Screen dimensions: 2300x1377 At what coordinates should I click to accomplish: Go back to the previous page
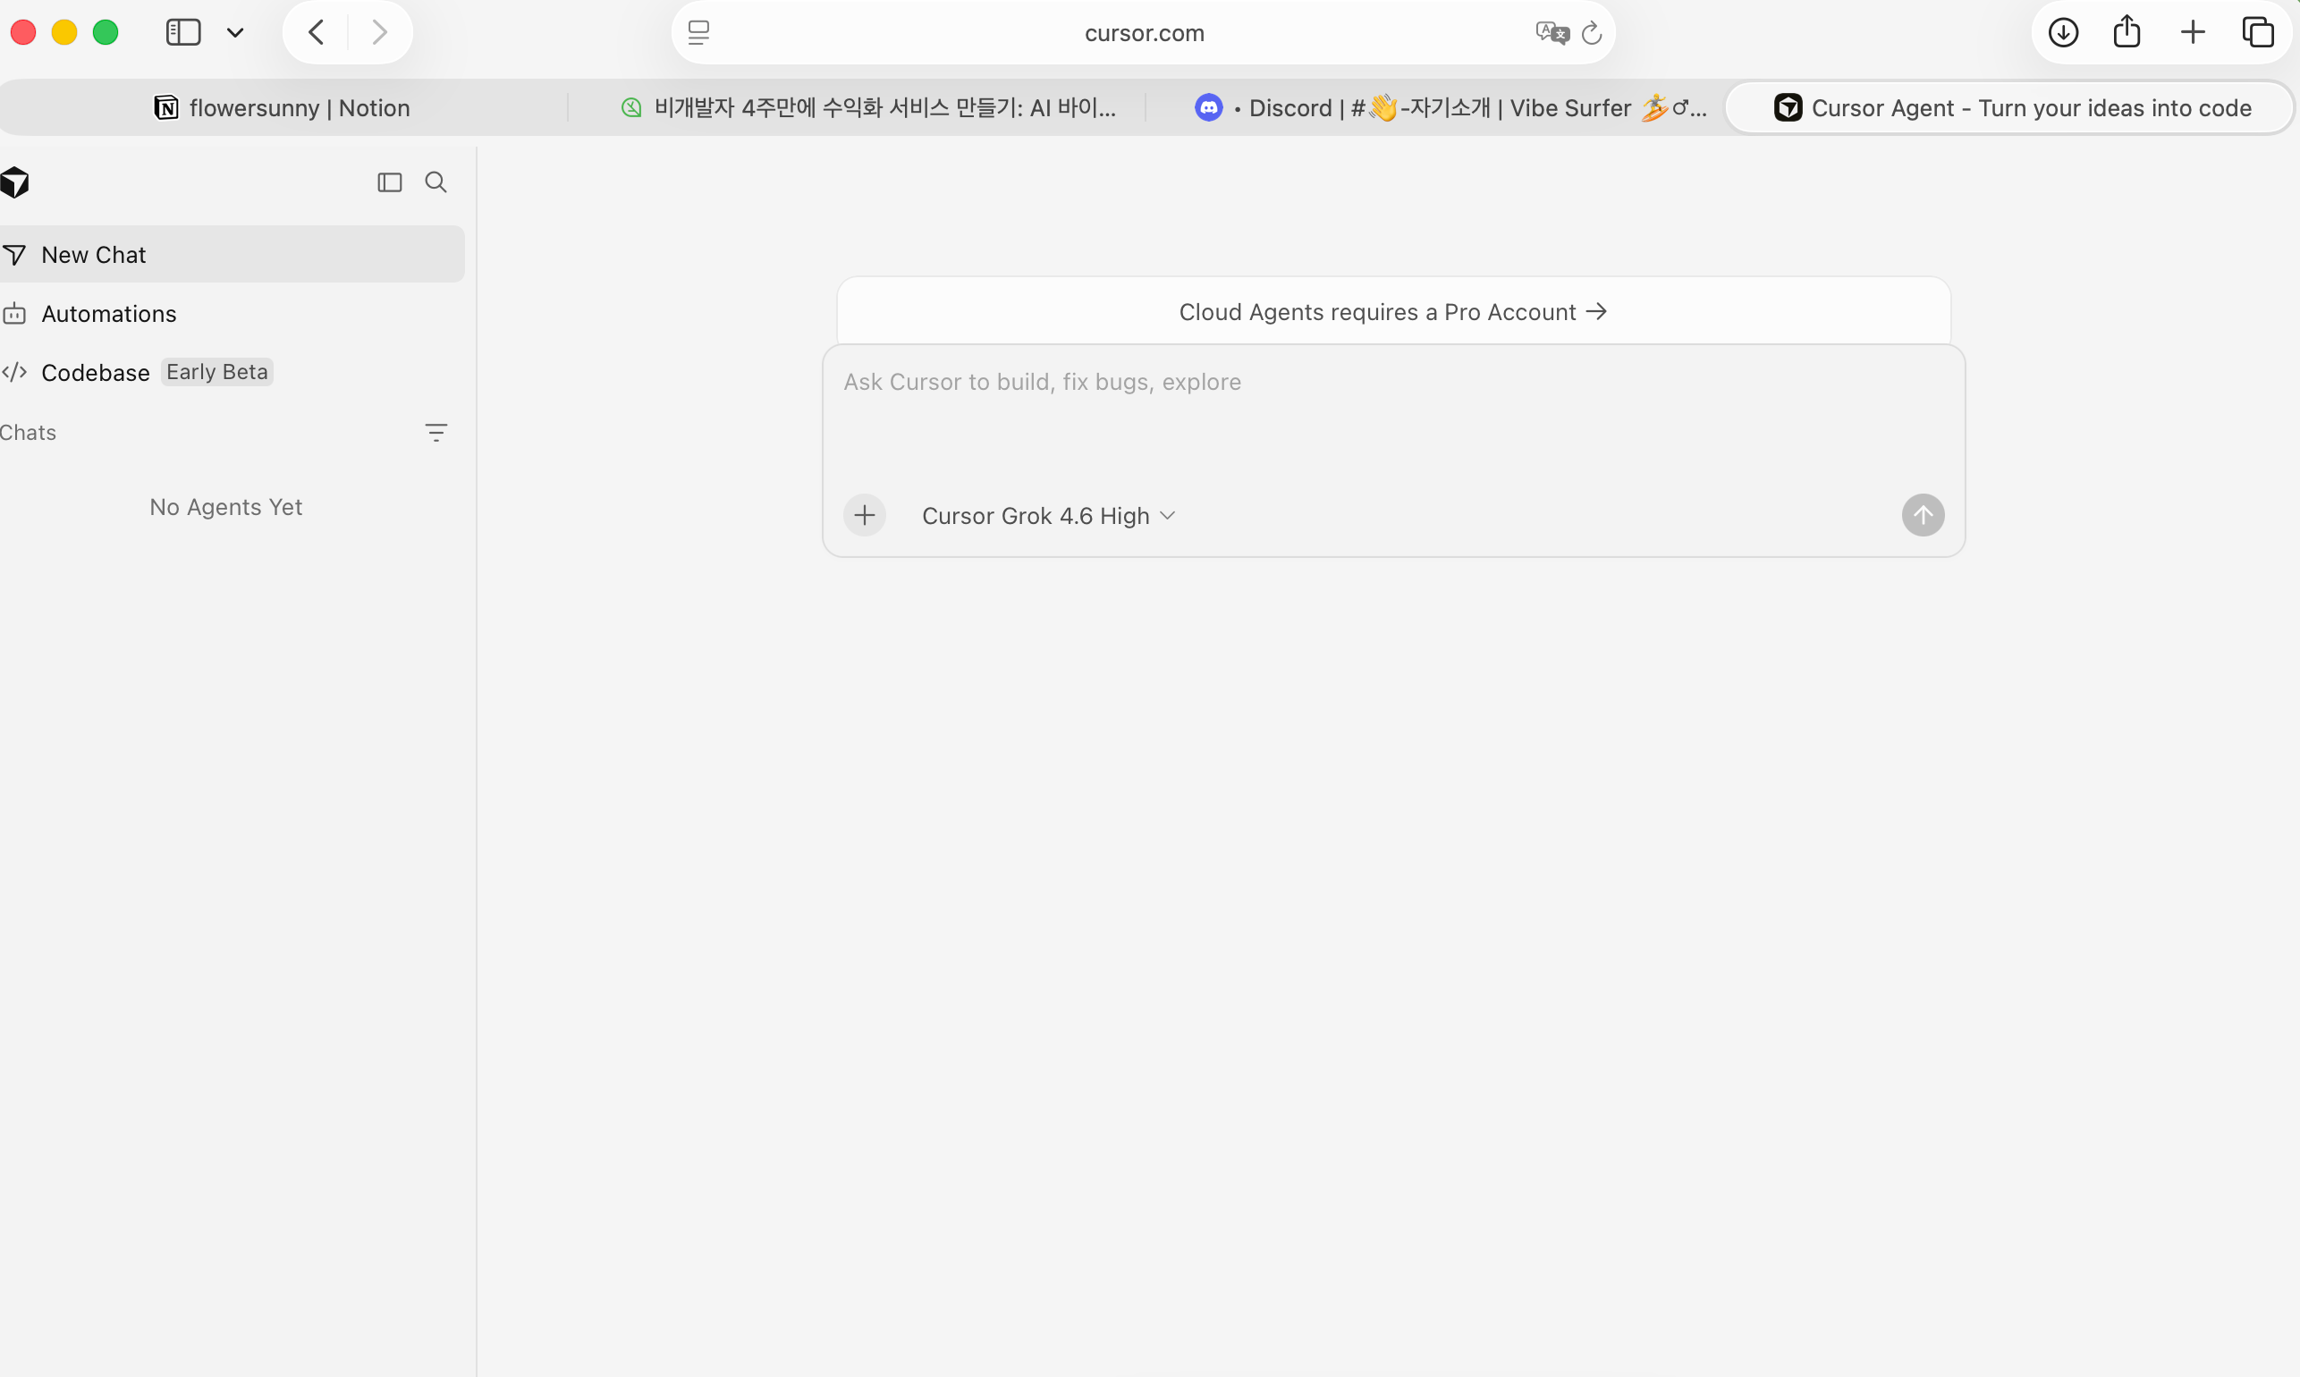[316, 32]
